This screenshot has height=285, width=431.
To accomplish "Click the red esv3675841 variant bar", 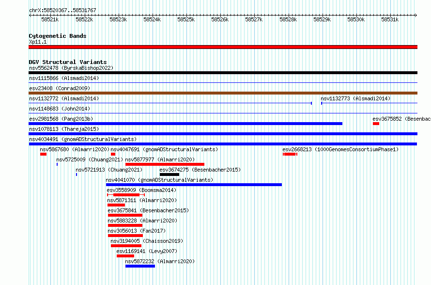I will pos(125,215).
